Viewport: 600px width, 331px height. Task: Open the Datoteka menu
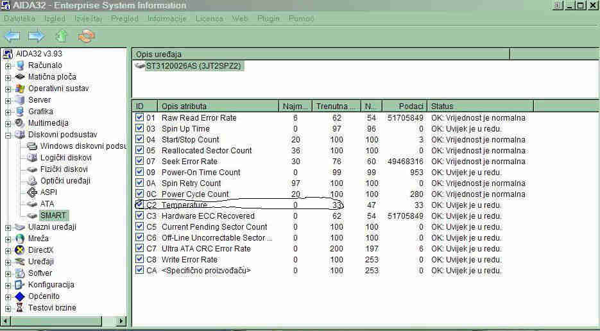[x=19, y=19]
